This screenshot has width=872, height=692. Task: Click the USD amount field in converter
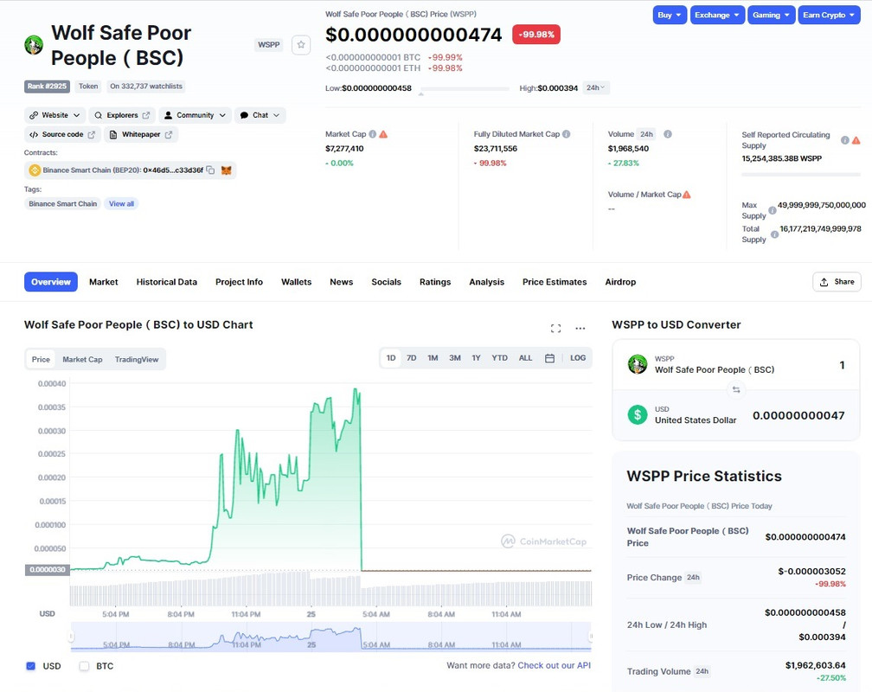(798, 415)
